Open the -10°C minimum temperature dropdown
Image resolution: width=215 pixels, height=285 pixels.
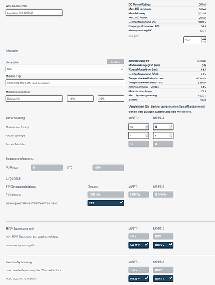[80, 99]
